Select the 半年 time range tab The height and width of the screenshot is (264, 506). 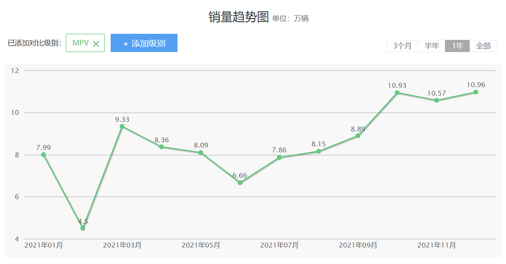pos(432,46)
